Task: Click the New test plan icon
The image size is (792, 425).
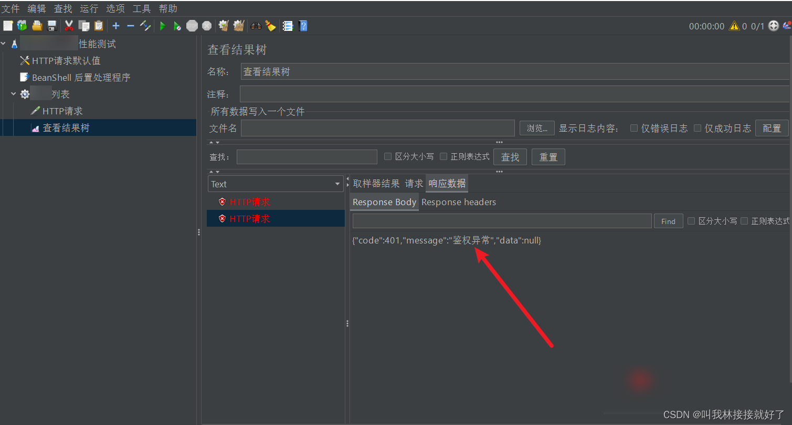Action: point(7,26)
